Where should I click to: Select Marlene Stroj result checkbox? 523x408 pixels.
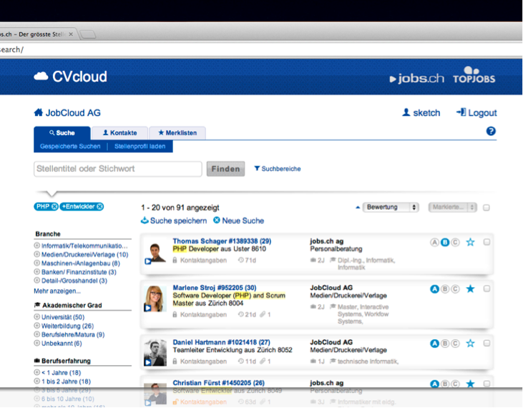pyautogui.click(x=487, y=288)
